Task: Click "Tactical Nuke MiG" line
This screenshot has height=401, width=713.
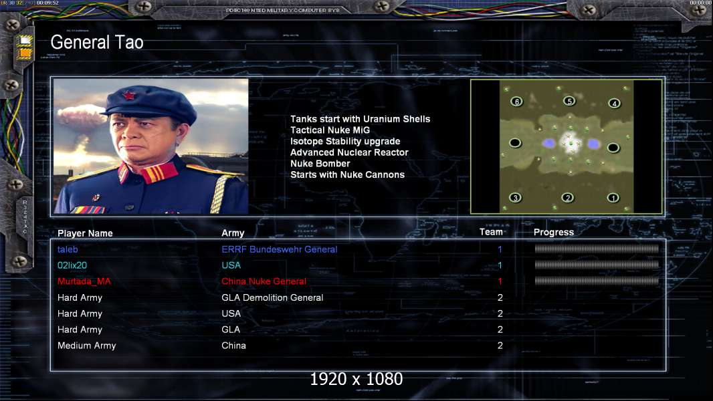Action: tap(330, 130)
